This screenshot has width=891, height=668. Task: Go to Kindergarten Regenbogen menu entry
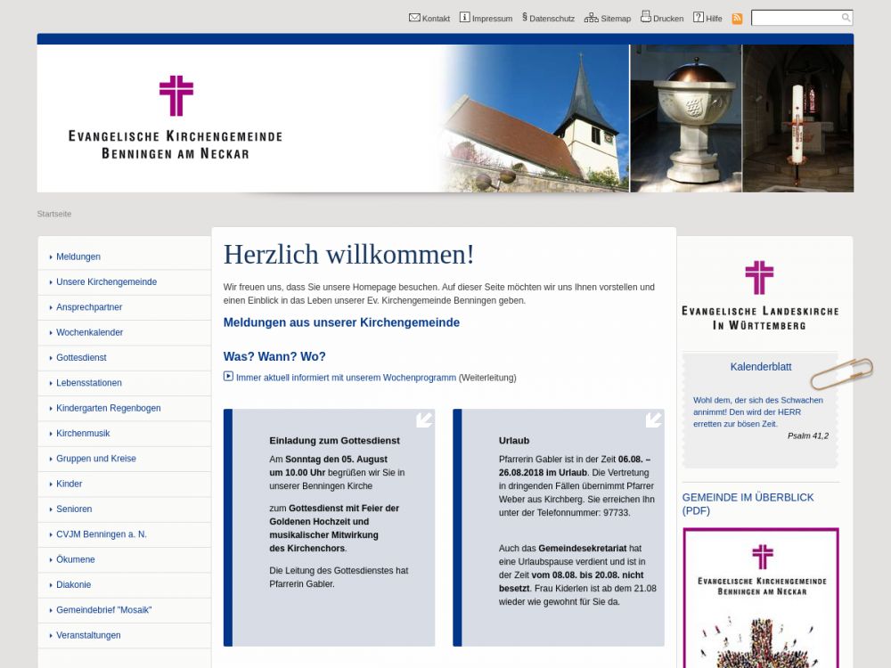(x=108, y=408)
